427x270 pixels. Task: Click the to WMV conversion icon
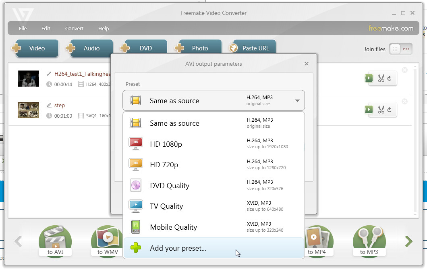click(x=108, y=241)
